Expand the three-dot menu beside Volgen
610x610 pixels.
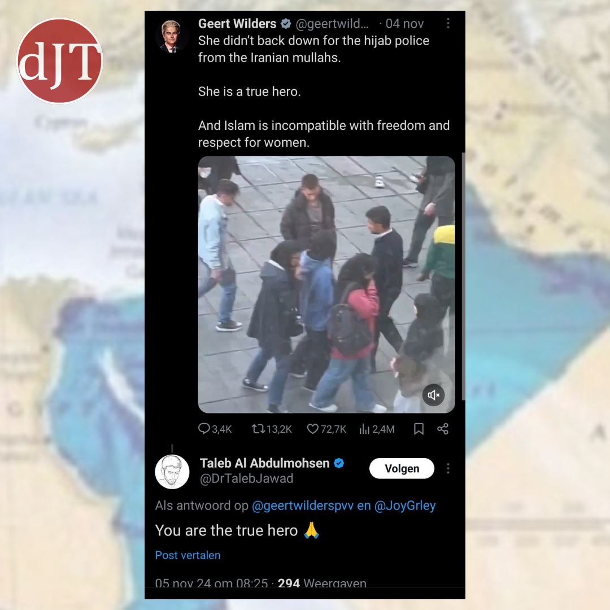(x=448, y=468)
